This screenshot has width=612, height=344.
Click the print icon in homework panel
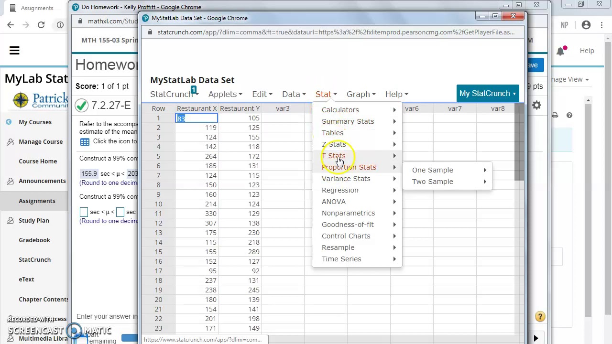click(555, 115)
